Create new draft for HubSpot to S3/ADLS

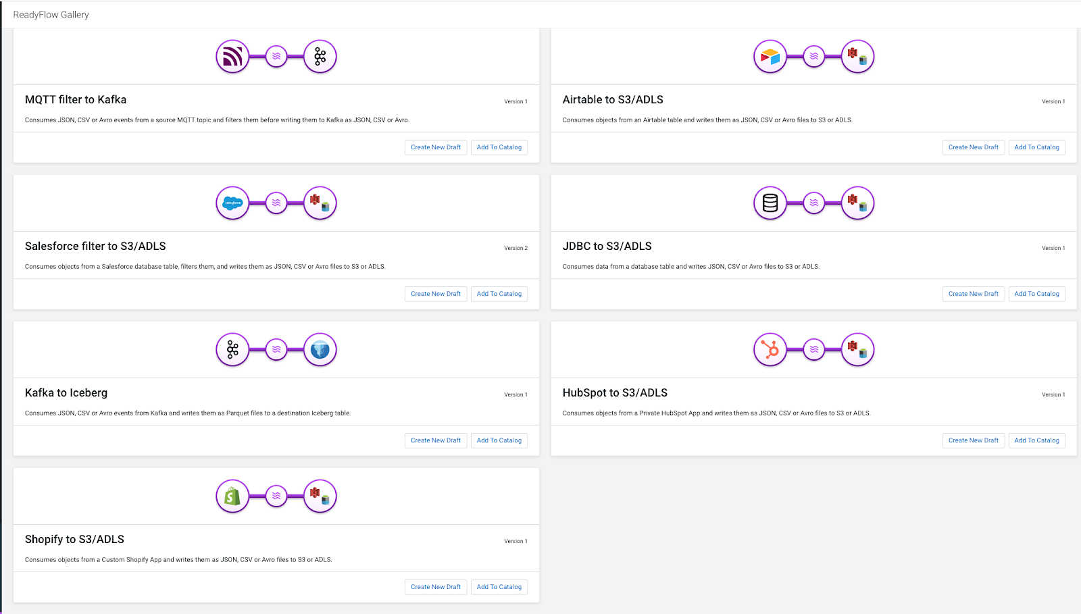coord(974,440)
